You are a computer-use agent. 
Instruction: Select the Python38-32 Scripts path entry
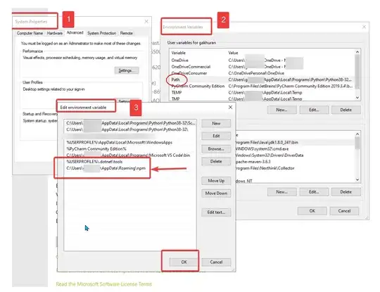click(130, 123)
